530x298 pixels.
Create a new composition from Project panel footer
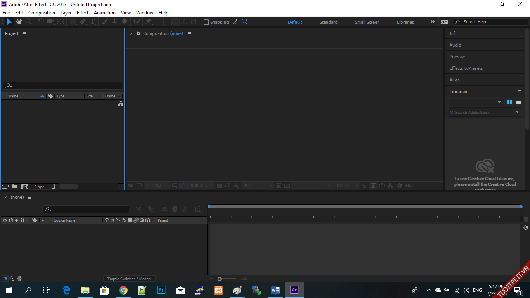click(x=24, y=187)
